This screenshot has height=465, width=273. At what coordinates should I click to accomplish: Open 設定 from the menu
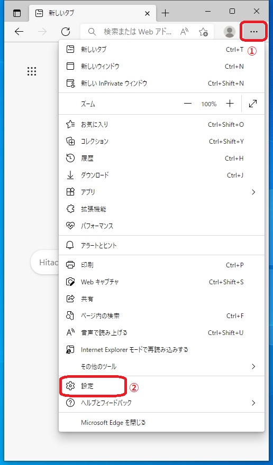161,386
